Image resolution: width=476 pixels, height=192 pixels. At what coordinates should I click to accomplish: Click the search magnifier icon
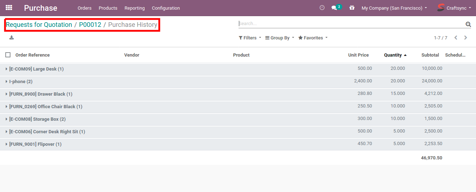point(468,24)
